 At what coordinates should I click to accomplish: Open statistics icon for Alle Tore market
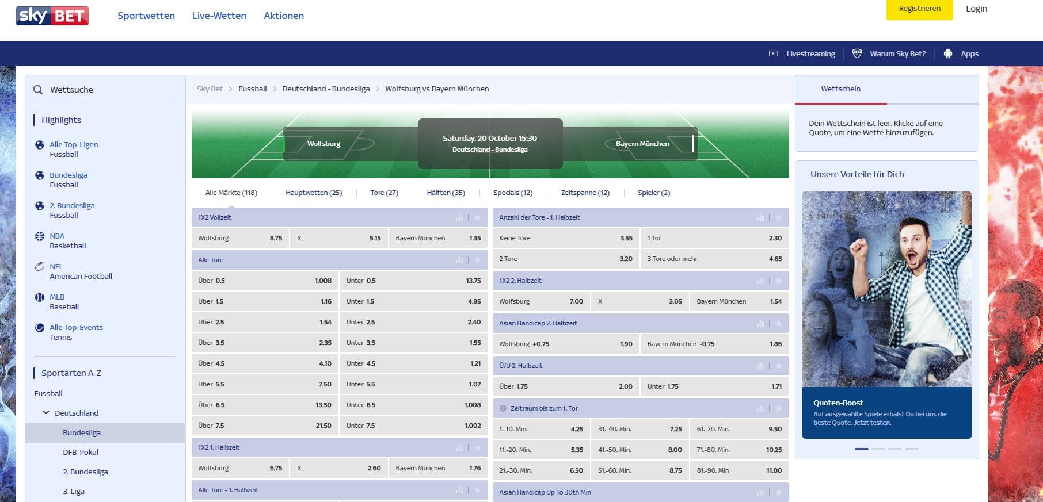pos(459,260)
